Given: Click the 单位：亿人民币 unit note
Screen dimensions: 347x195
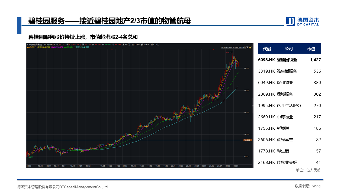Looking at the screenshot, I should 308,170.
